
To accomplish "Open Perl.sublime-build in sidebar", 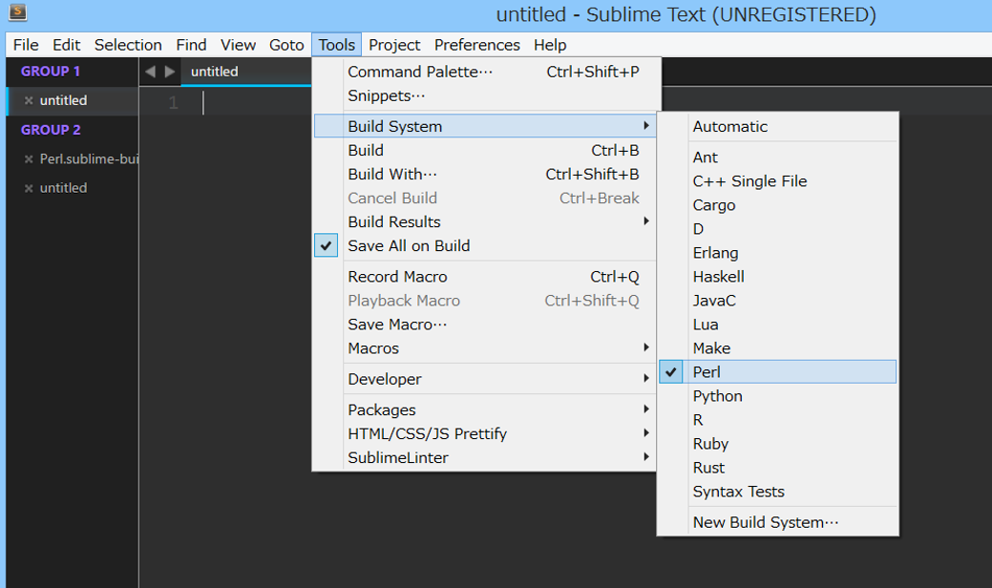I will [89, 159].
